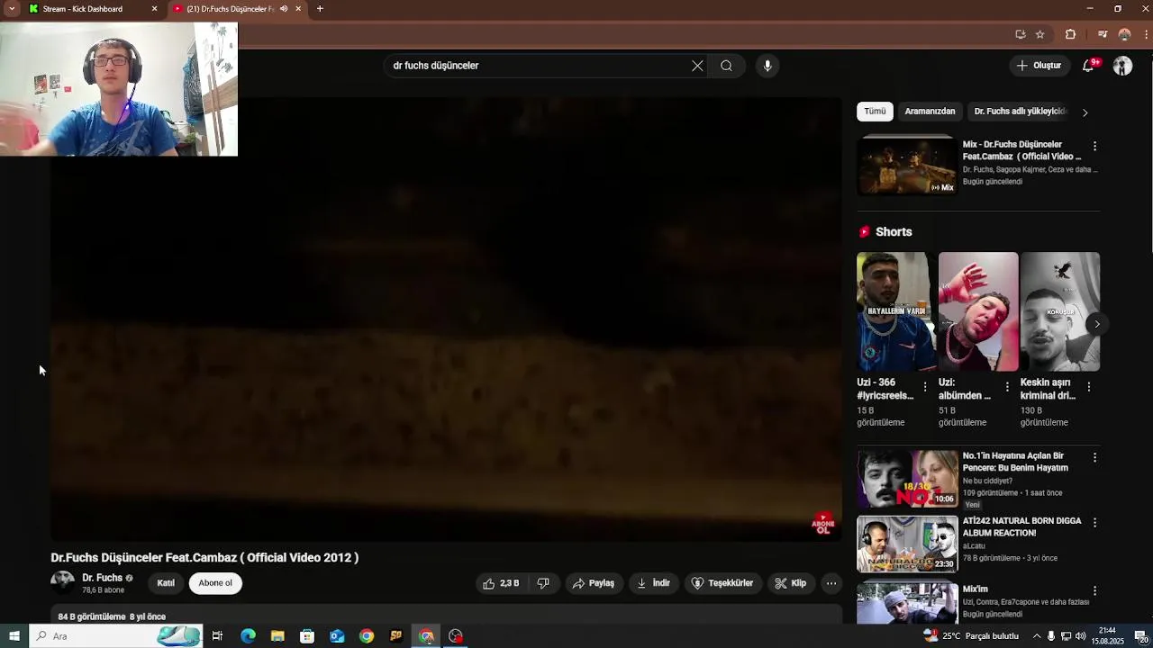Click the video player area

point(446,319)
